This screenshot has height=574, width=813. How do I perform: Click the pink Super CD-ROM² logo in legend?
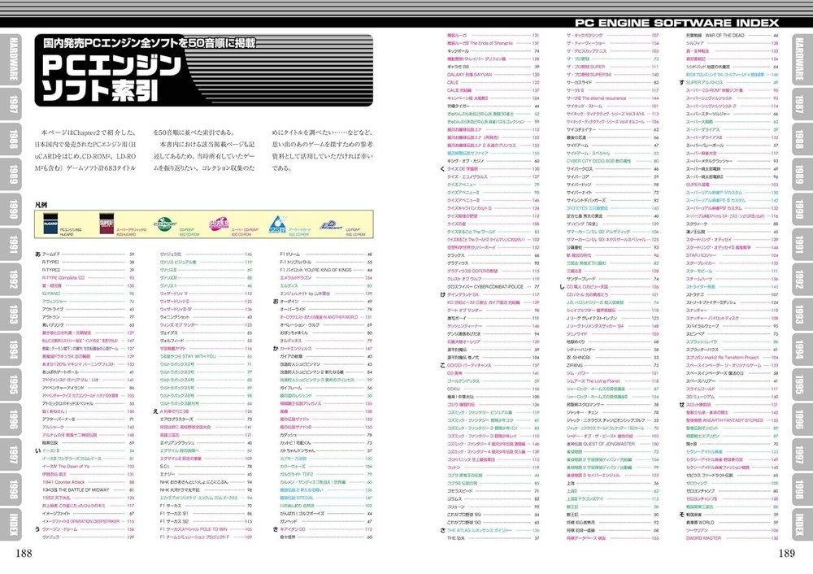(219, 224)
